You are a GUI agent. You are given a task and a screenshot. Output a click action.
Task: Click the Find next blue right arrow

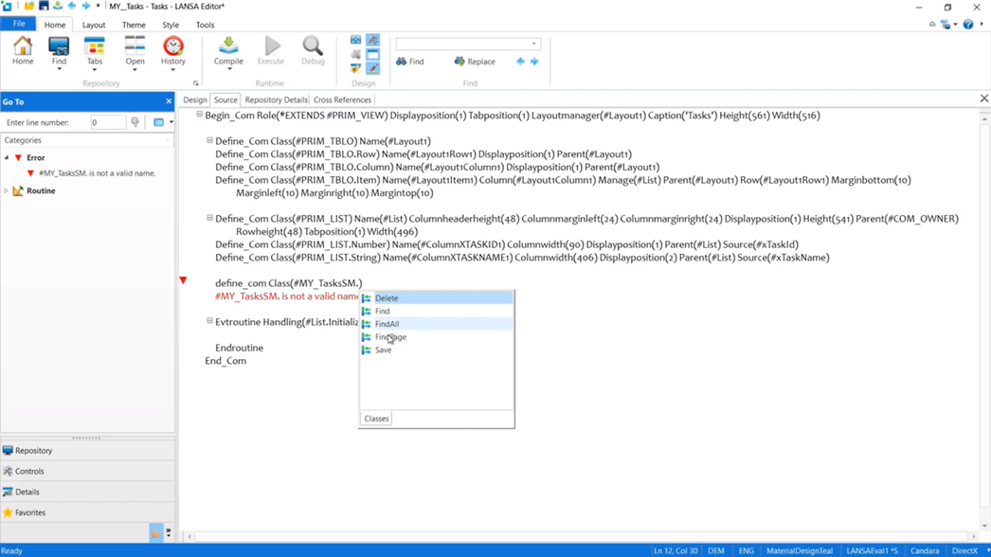coord(534,62)
